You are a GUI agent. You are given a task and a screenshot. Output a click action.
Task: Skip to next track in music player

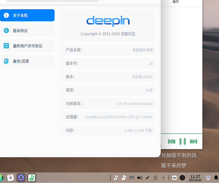[194, 141]
